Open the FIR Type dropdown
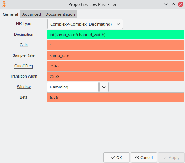 (85, 24)
